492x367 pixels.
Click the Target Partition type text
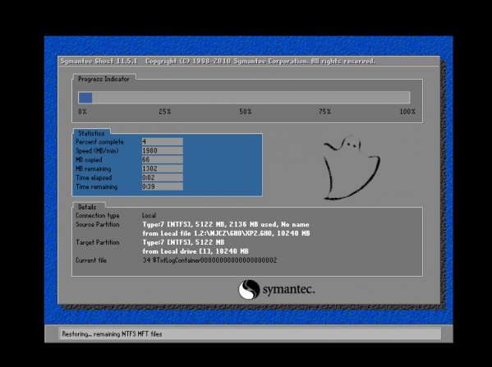point(183,242)
